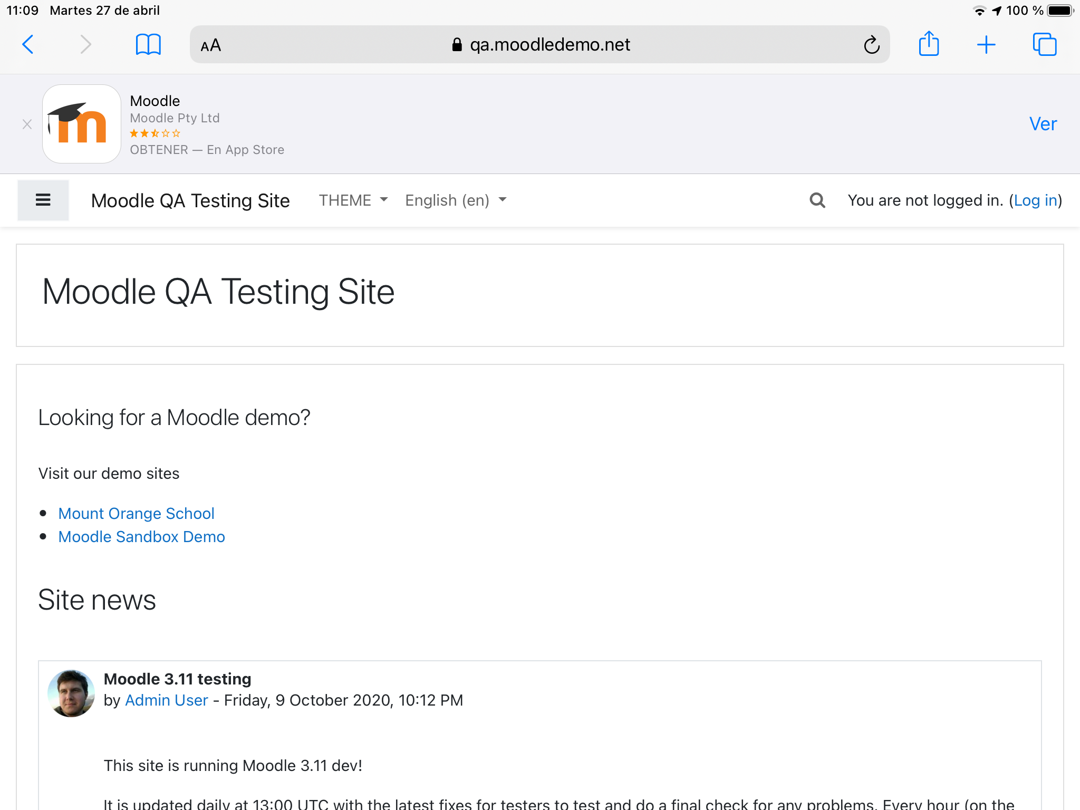Click 'OBTENER — En App Store' text
Viewport: 1080px width, 810px height.
click(207, 150)
